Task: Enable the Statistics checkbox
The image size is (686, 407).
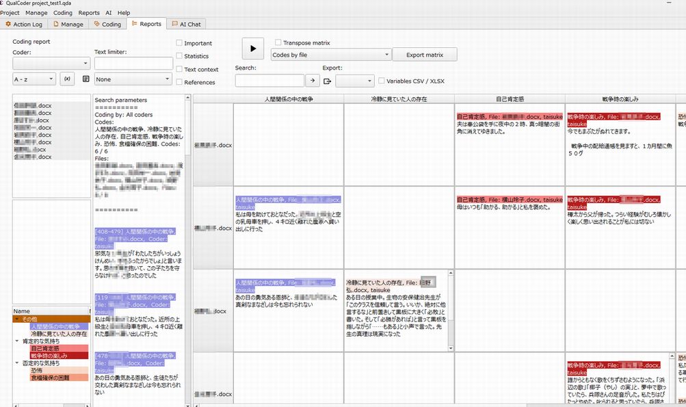Action: (179, 56)
